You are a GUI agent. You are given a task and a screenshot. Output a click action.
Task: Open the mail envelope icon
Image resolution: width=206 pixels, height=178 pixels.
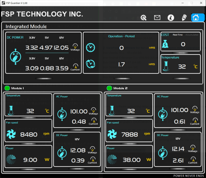(157, 18)
